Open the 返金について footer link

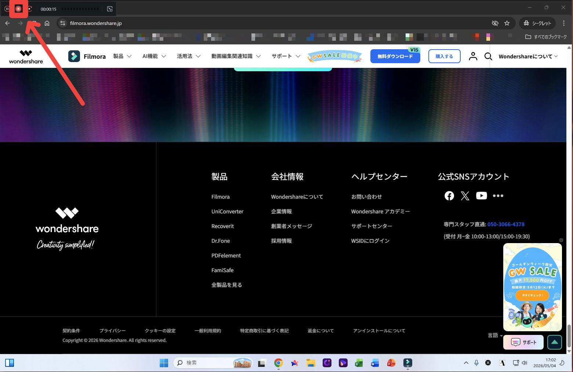(320, 331)
